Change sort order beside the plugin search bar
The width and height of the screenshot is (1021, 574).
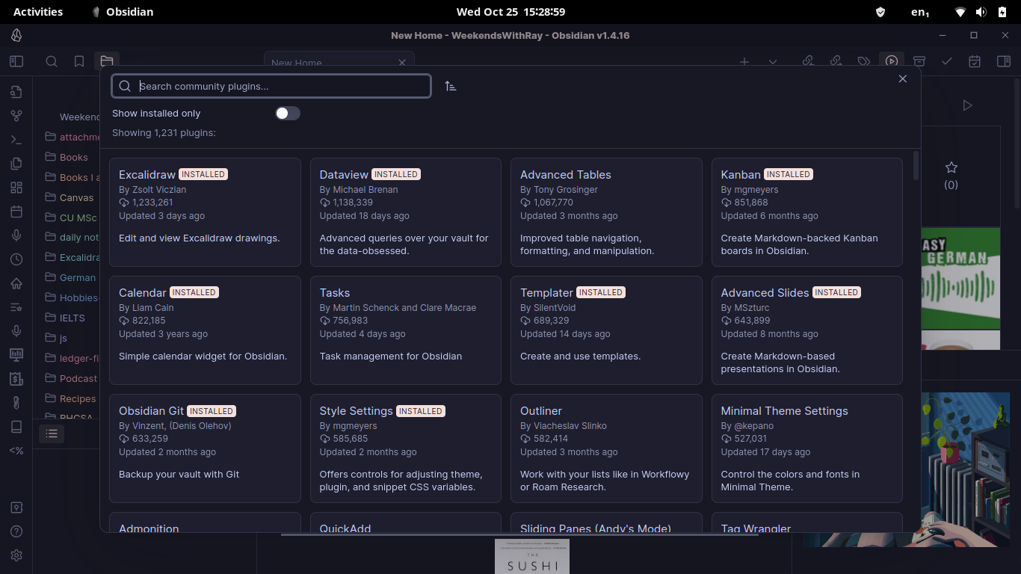(x=451, y=86)
